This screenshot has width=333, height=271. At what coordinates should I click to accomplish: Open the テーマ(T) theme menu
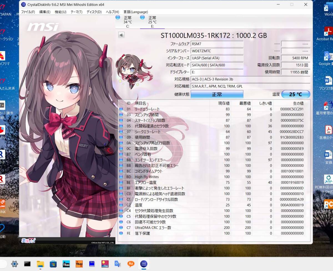point(76,12)
